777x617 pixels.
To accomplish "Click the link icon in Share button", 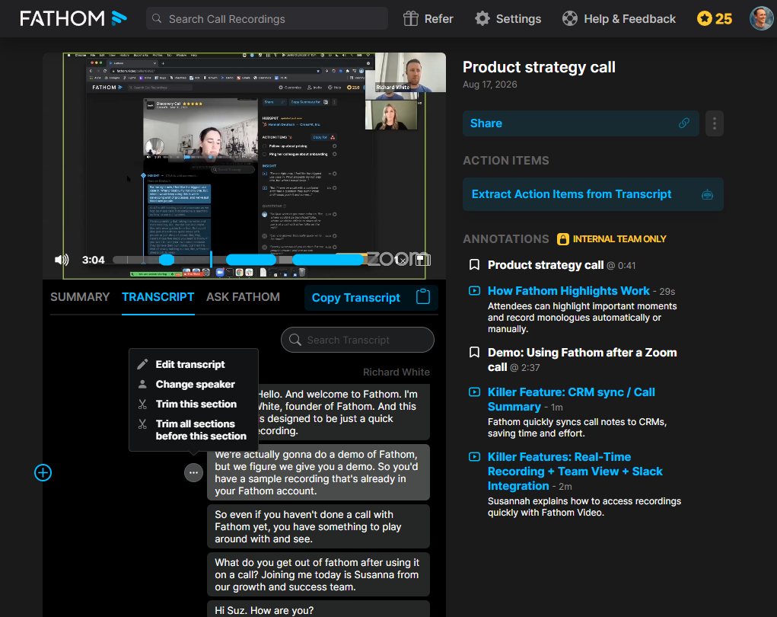I will tap(684, 123).
